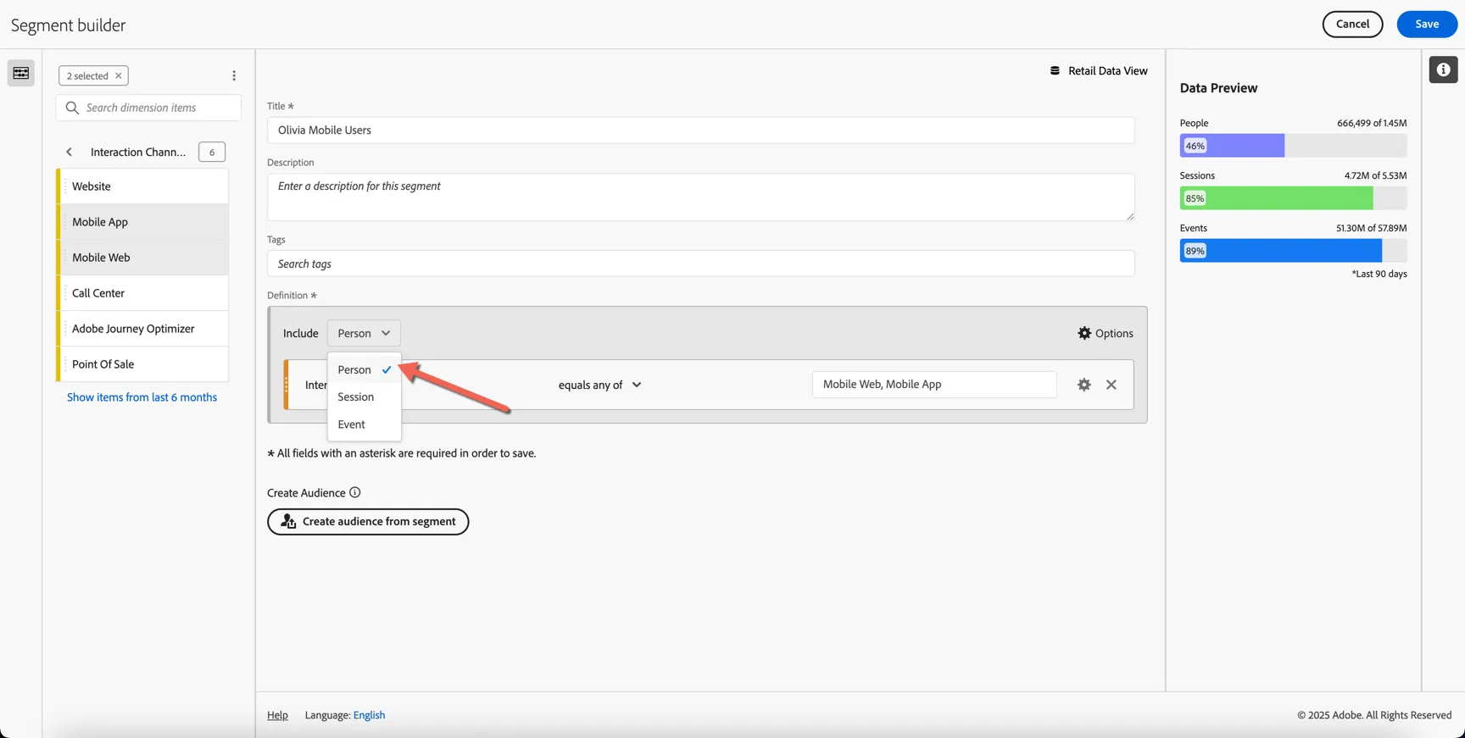Click the People 46% preview bar
Image resolution: width=1465 pixels, height=738 pixels.
point(1293,146)
